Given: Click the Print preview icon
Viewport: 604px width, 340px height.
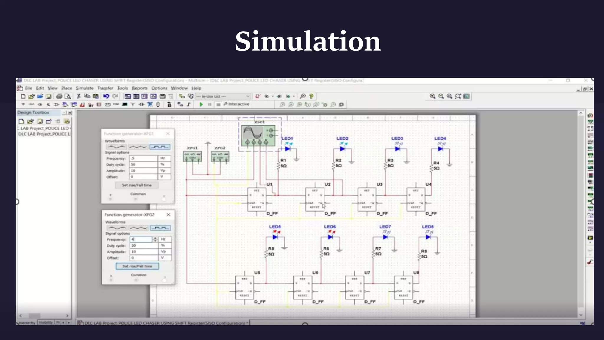Looking at the screenshot, I should click(x=68, y=96).
